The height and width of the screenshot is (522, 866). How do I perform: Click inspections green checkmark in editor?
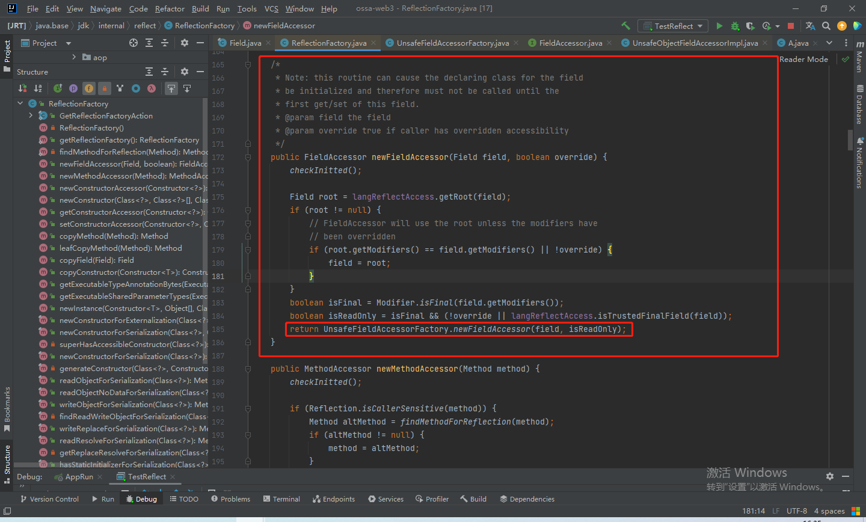point(846,59)
